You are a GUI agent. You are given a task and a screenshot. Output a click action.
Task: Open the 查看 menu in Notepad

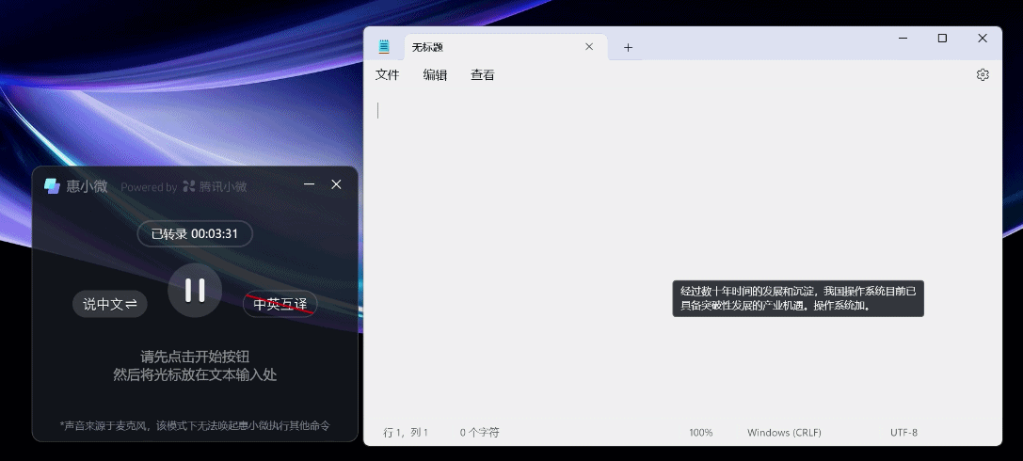coord(483,75)
